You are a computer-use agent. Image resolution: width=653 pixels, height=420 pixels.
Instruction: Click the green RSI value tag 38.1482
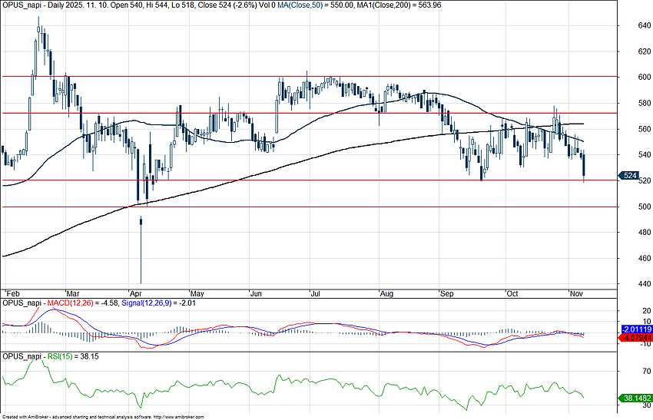click(634, 399)
